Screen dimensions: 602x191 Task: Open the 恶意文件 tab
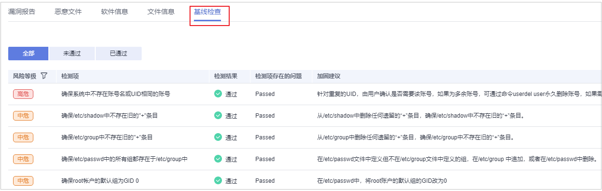68,12
